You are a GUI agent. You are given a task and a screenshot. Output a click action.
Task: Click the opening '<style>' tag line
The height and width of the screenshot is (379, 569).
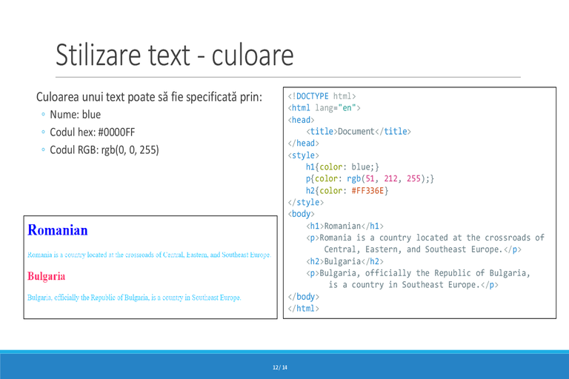click(303, 155)
